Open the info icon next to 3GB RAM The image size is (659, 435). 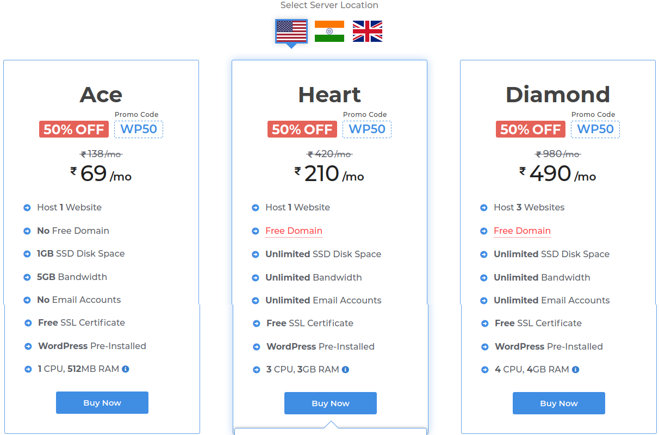tap(345, 370)
